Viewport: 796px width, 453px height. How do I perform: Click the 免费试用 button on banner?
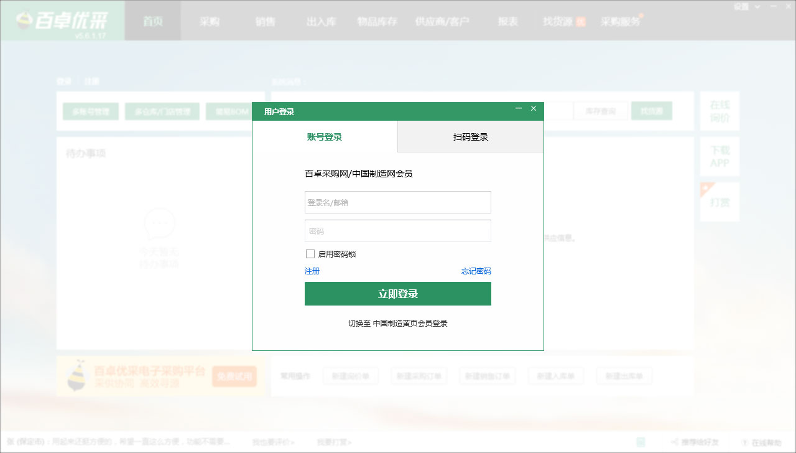click(234, 376)
